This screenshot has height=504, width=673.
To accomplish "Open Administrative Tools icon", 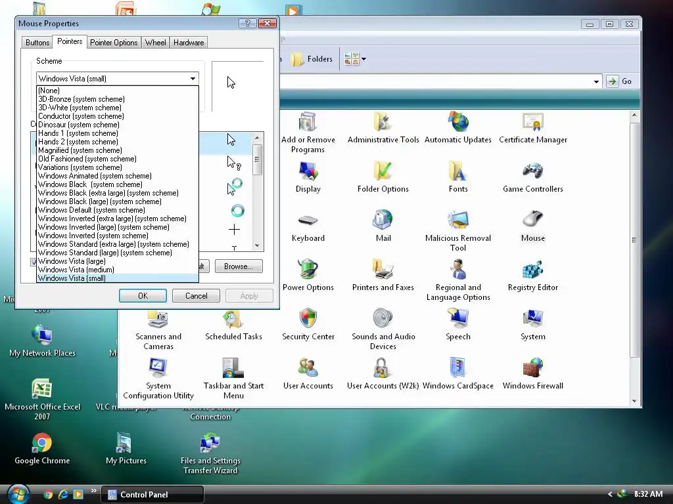I will [383, 127].
